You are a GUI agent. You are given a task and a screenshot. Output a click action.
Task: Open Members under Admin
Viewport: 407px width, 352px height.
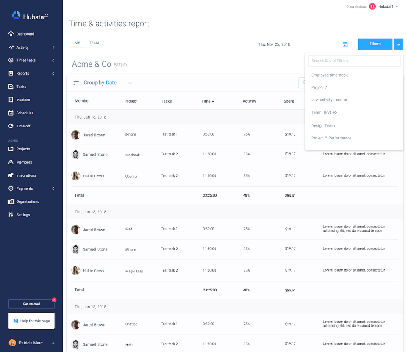coord(24,162)
